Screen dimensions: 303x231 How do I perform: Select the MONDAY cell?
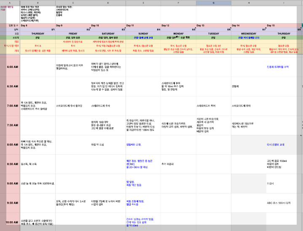[x=178, y=33]
